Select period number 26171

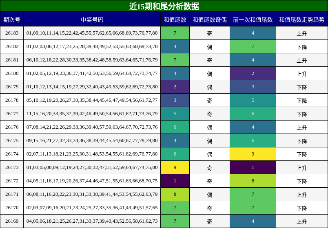[x=12, y=194]
